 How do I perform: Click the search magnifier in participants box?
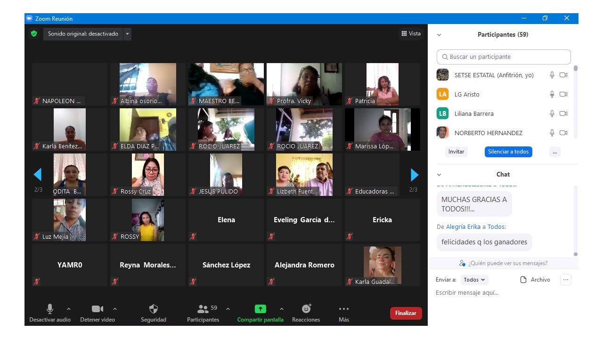(445, 57)
